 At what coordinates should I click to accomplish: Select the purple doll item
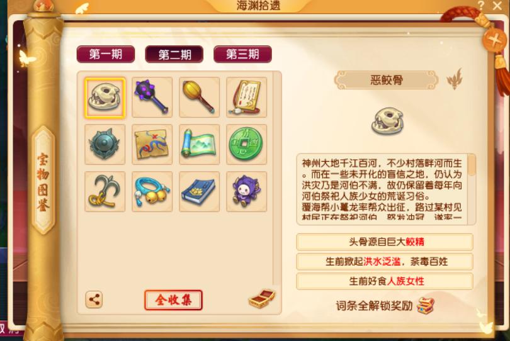coord(246,191)
